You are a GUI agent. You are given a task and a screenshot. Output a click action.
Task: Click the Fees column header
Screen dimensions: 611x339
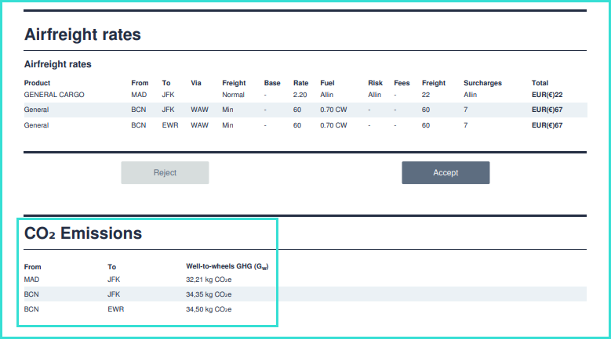[402, 83]
